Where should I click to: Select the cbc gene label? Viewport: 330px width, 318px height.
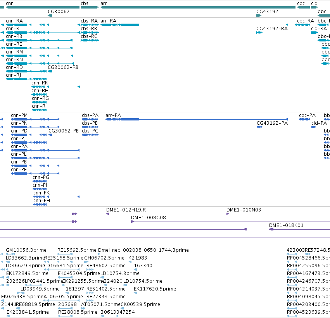pyautogui.click(x=301, y=3)
